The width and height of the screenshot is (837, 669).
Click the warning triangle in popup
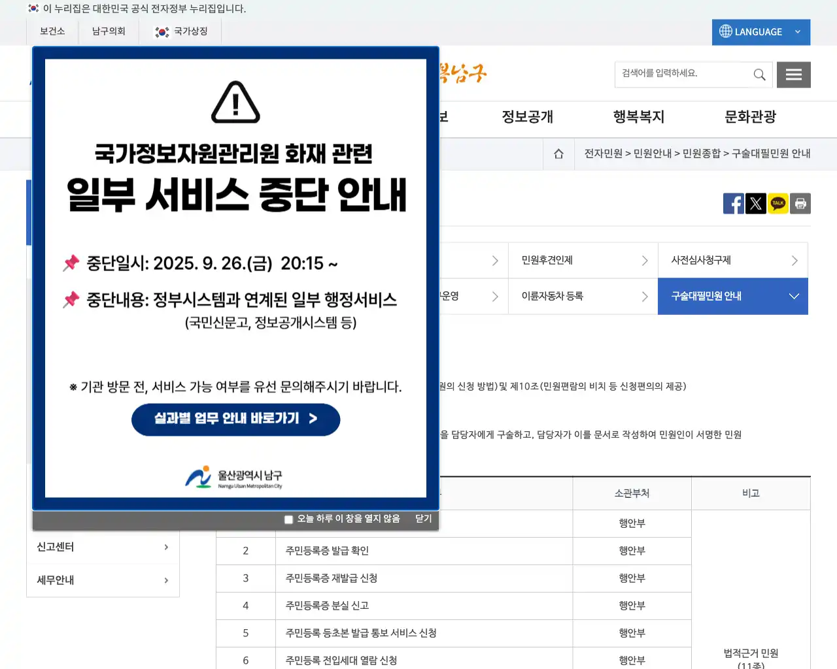point(236,103)
